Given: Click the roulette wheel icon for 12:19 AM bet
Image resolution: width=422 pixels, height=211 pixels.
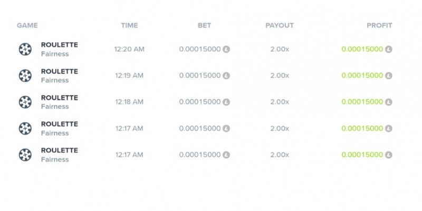Looking at the screenshot, I should click(x=25, y=76).
